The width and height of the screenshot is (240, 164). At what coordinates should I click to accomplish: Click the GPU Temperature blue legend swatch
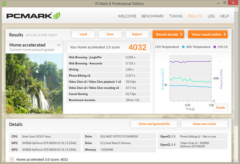[183, 47]
